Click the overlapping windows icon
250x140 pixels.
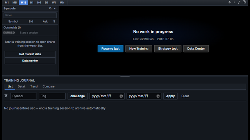point(244,2)
